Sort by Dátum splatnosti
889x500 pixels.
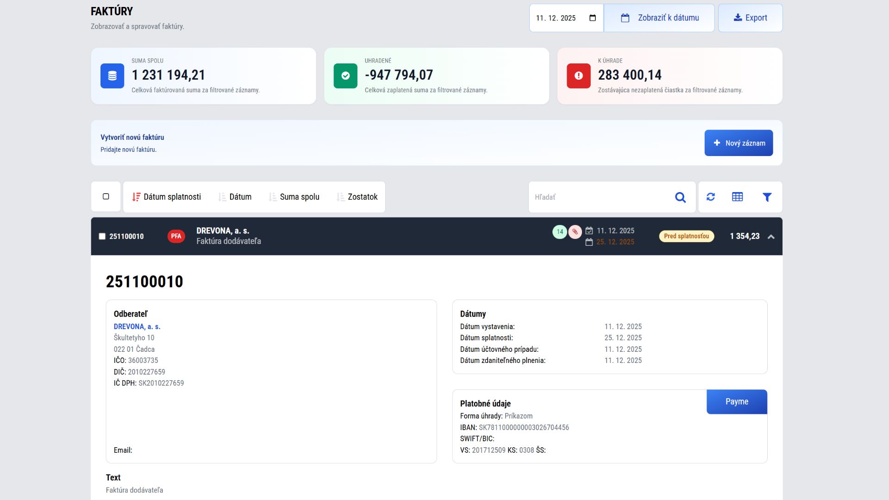pyautogui.click(x=167, y=197)
